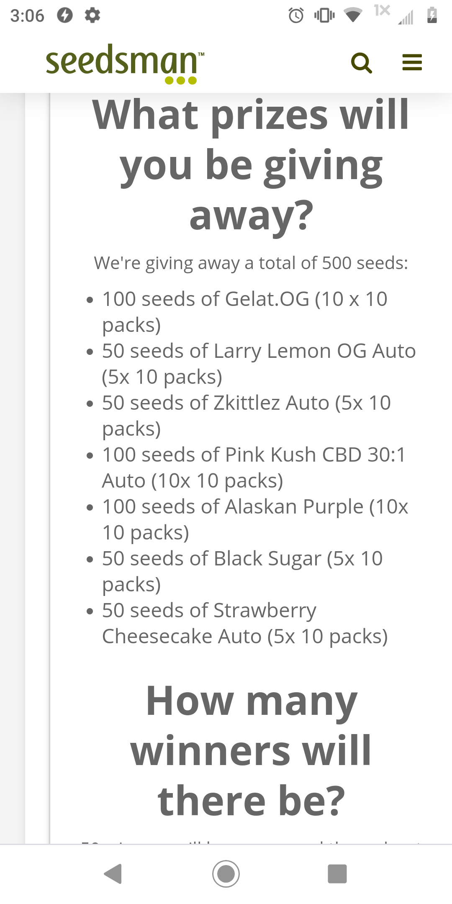Tap the lightning bolt status icon
This screenshot has width=452, height=904.
(x=65, y=15)
